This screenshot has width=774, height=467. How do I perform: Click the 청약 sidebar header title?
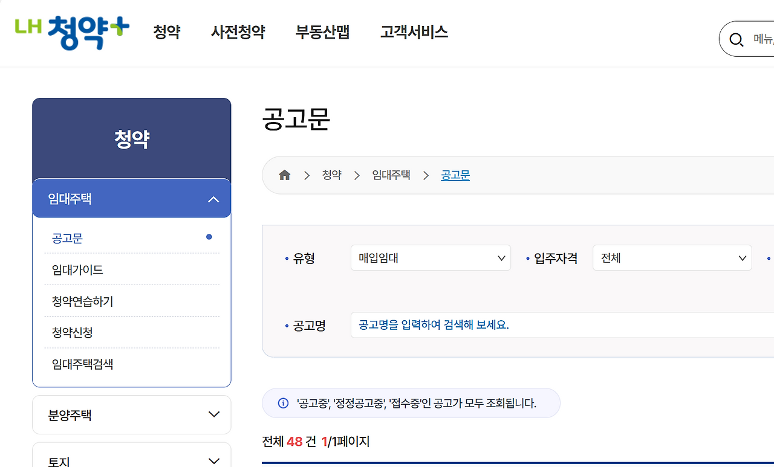coord(132,140)
